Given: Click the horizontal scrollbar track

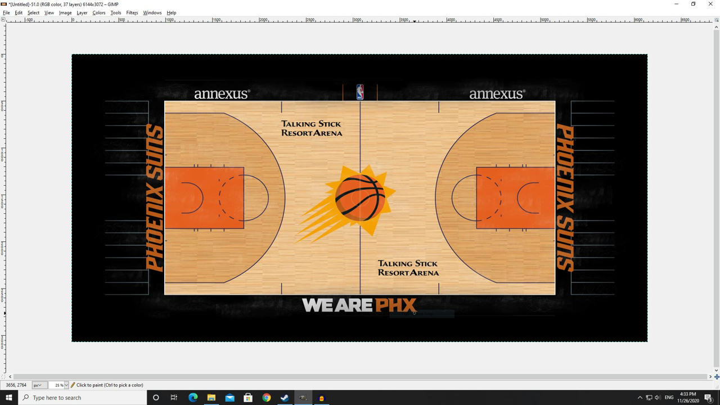Looking at the screenshot, I should 360,377.
